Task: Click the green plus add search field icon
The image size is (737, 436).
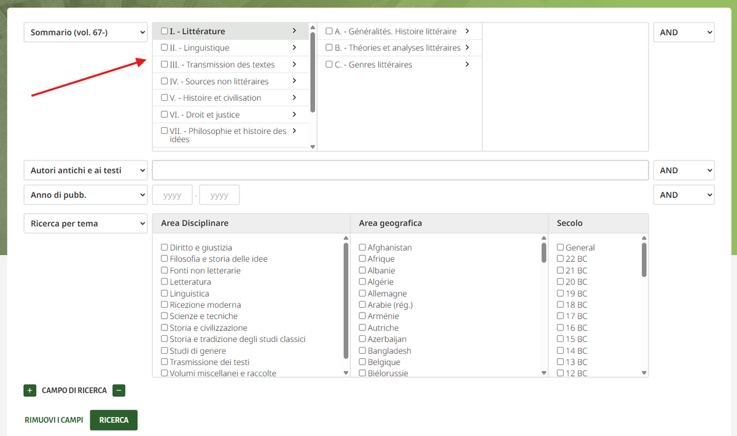Action: click(29, 390)
